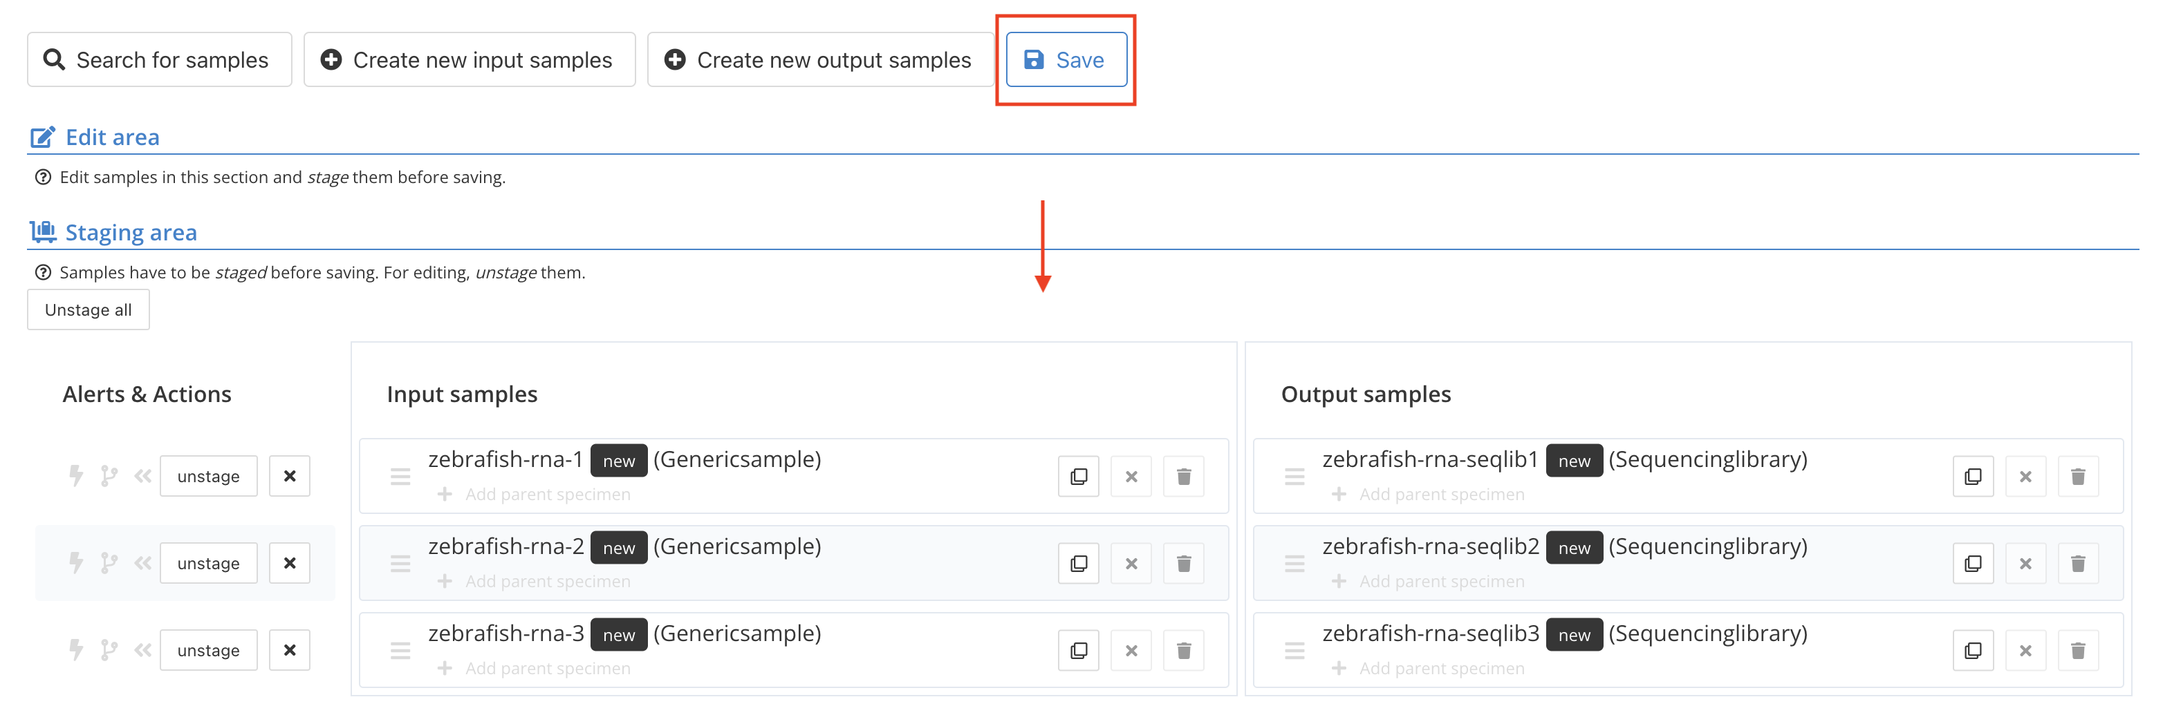Click the branch icon in second actions row
Screen dimensions: 2163x706
109,564
